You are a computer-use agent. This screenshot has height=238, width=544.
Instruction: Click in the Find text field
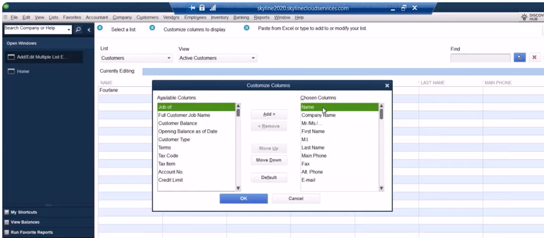tap(480, 58)
